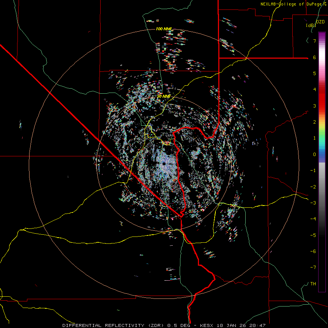
Task: Click the color scale value 3
Action: (315, 106)
